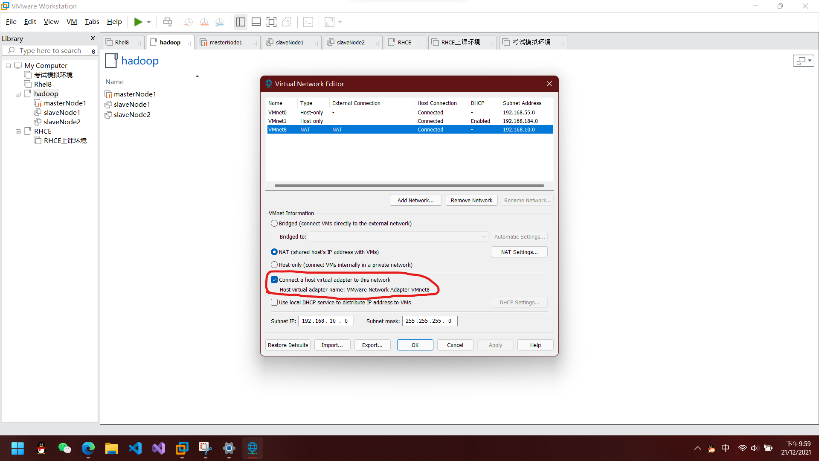Enable Use local DHCP service checkbox
The height and width of the screenshot is (461, 819).
274,303
